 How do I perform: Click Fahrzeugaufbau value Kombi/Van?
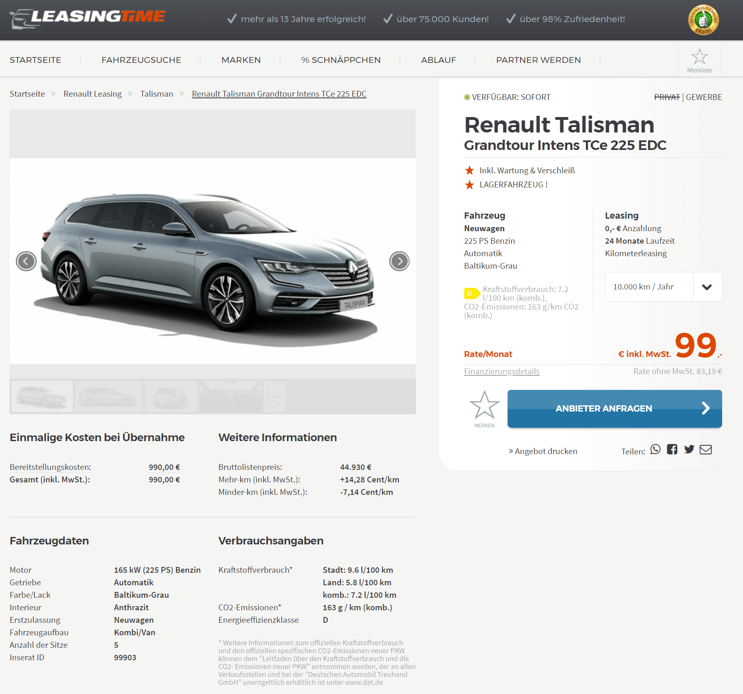pyautogui.click(x=135, y=632)
